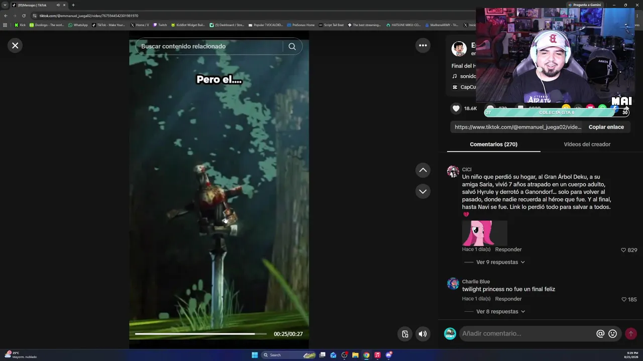Open the MaifrensARMY bookmark
Screen dimensions: 643x361
click(442, 25)
